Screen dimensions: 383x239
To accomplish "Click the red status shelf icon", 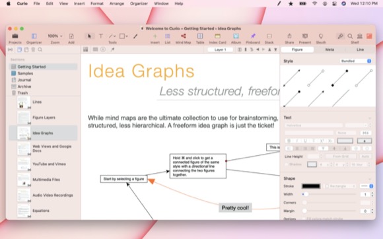I will coord(369,36).
